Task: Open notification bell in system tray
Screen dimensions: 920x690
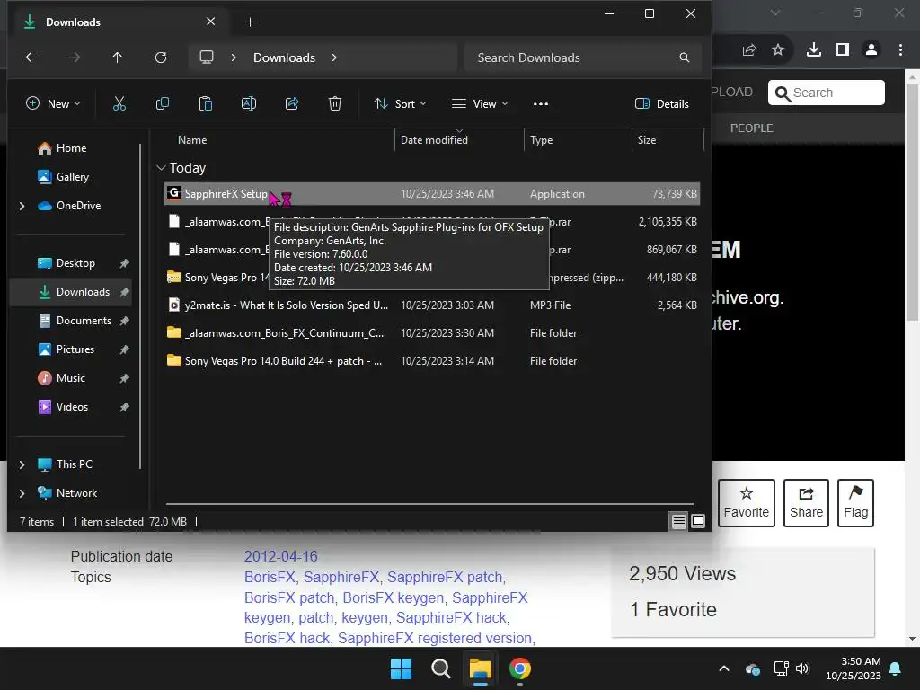Action: [896, 668]
